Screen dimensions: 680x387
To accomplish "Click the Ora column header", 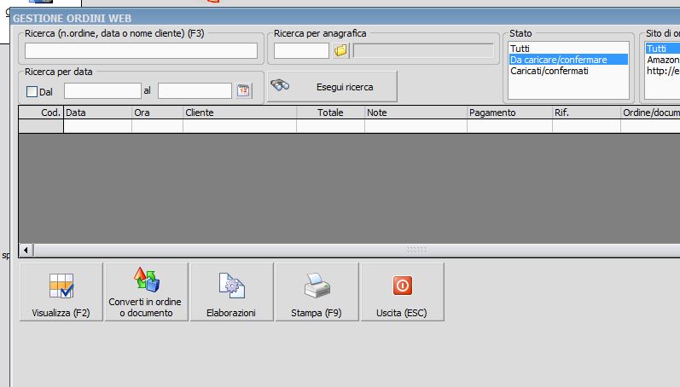I will point(158,113).
